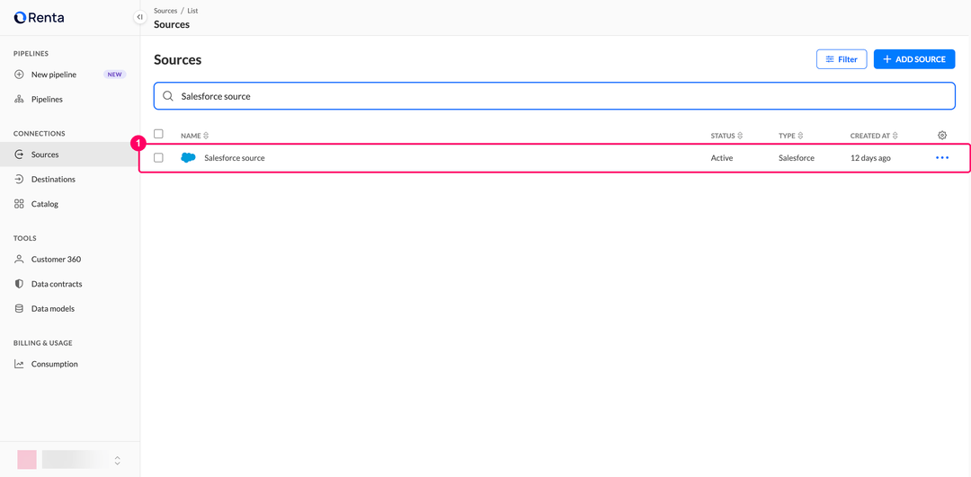971x477 pixels.
Task: Click the Data contracts shield icon
Action: 19,284
